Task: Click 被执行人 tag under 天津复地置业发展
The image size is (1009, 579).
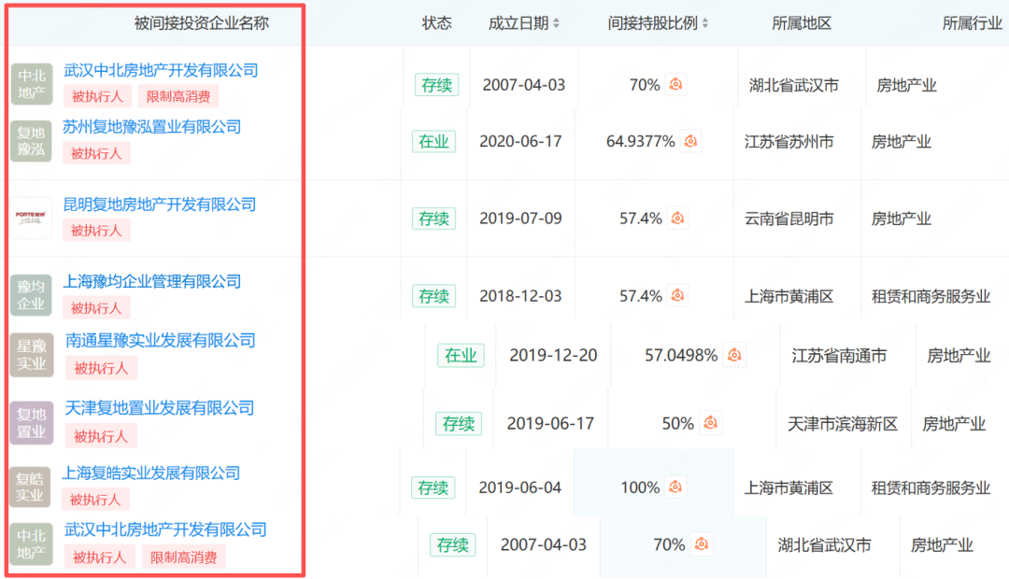Action: click(x=101, y=436)
